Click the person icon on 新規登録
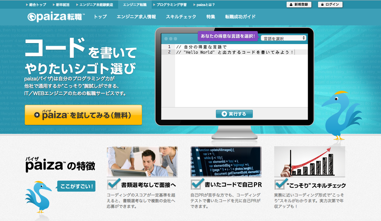 291,5
